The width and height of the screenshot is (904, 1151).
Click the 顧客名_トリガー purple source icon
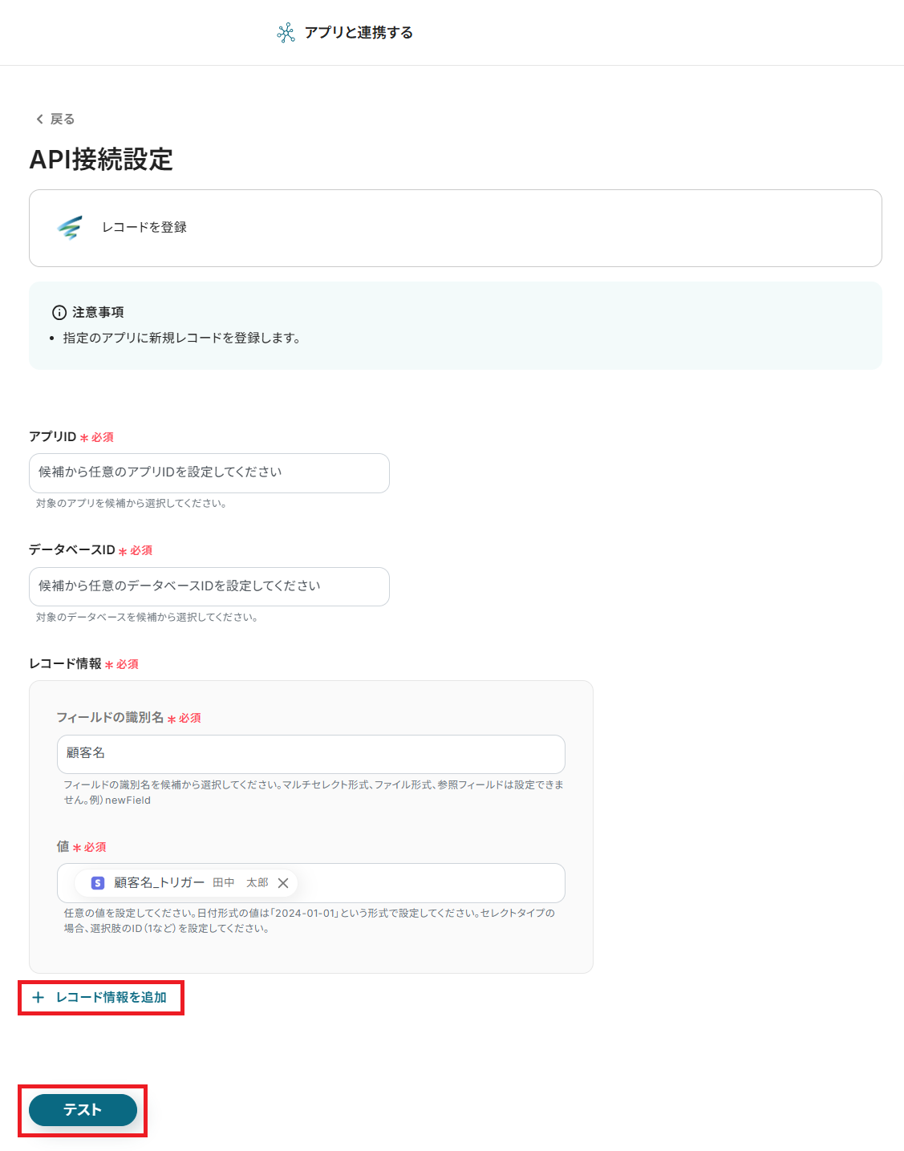98,883
